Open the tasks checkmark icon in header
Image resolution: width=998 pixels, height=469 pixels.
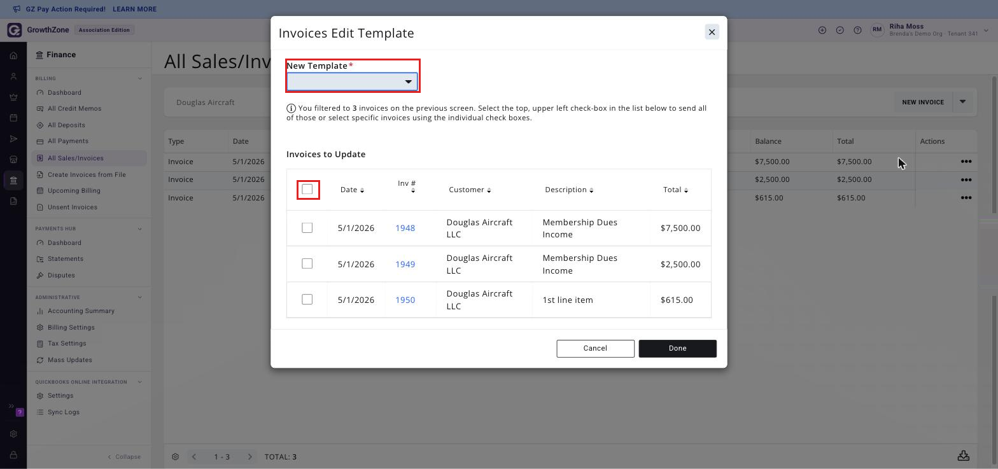click(840, 30)
